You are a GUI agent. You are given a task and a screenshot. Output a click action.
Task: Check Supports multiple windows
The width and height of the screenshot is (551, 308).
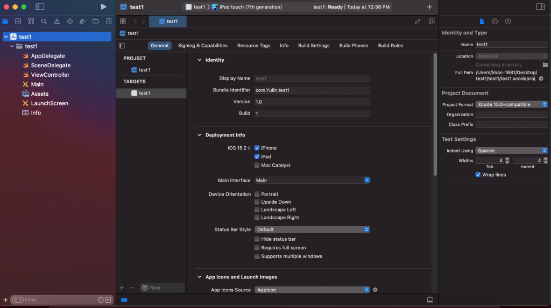point(257,256)
